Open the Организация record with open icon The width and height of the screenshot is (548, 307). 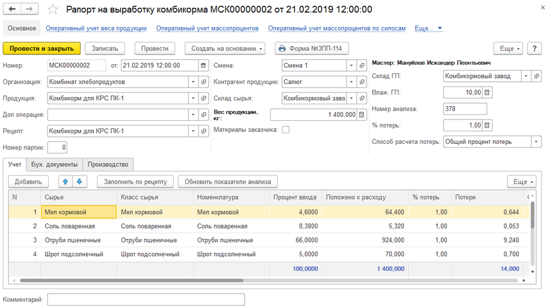coord(203,82)
